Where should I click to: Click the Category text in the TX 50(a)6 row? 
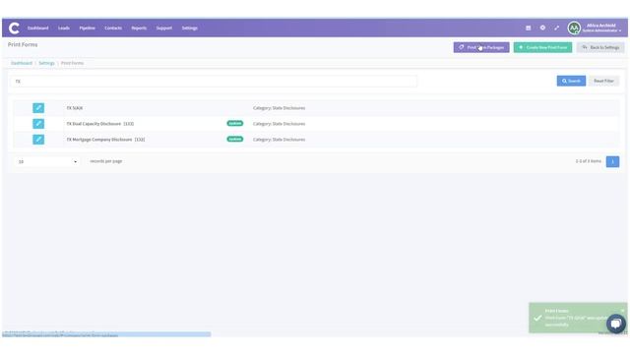(279, 108)
